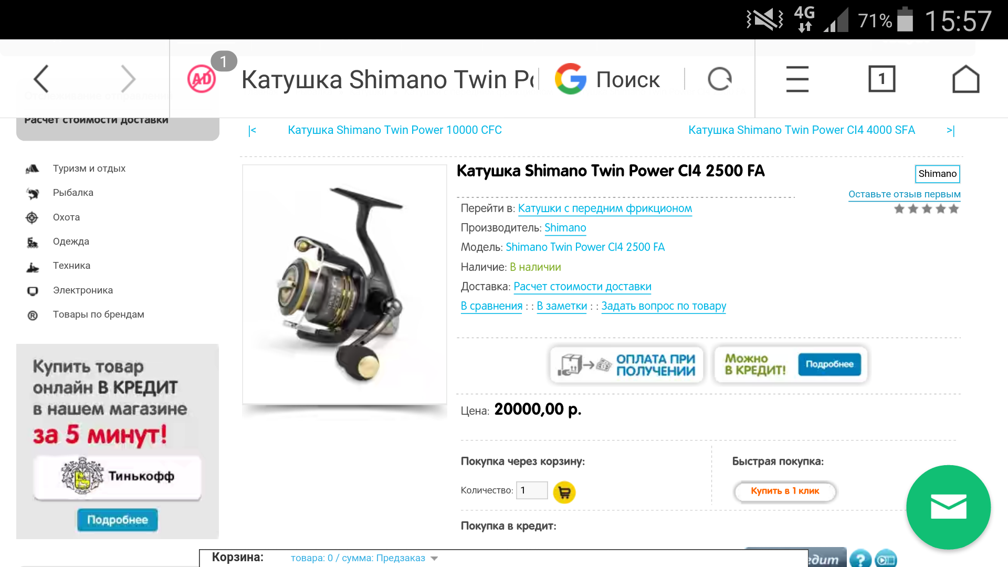Open the reel product image
Image resolution: width=1008 pixels, height=567 pixels.
pos(344,285)
